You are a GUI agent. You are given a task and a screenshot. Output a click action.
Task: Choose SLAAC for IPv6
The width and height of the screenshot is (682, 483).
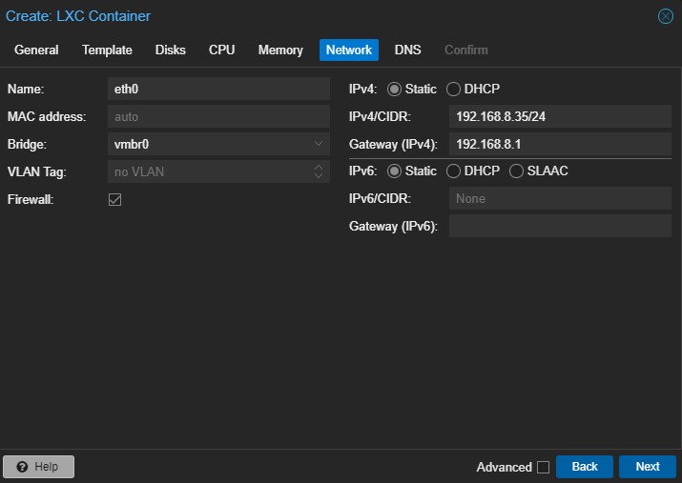(x=517, y=171)
